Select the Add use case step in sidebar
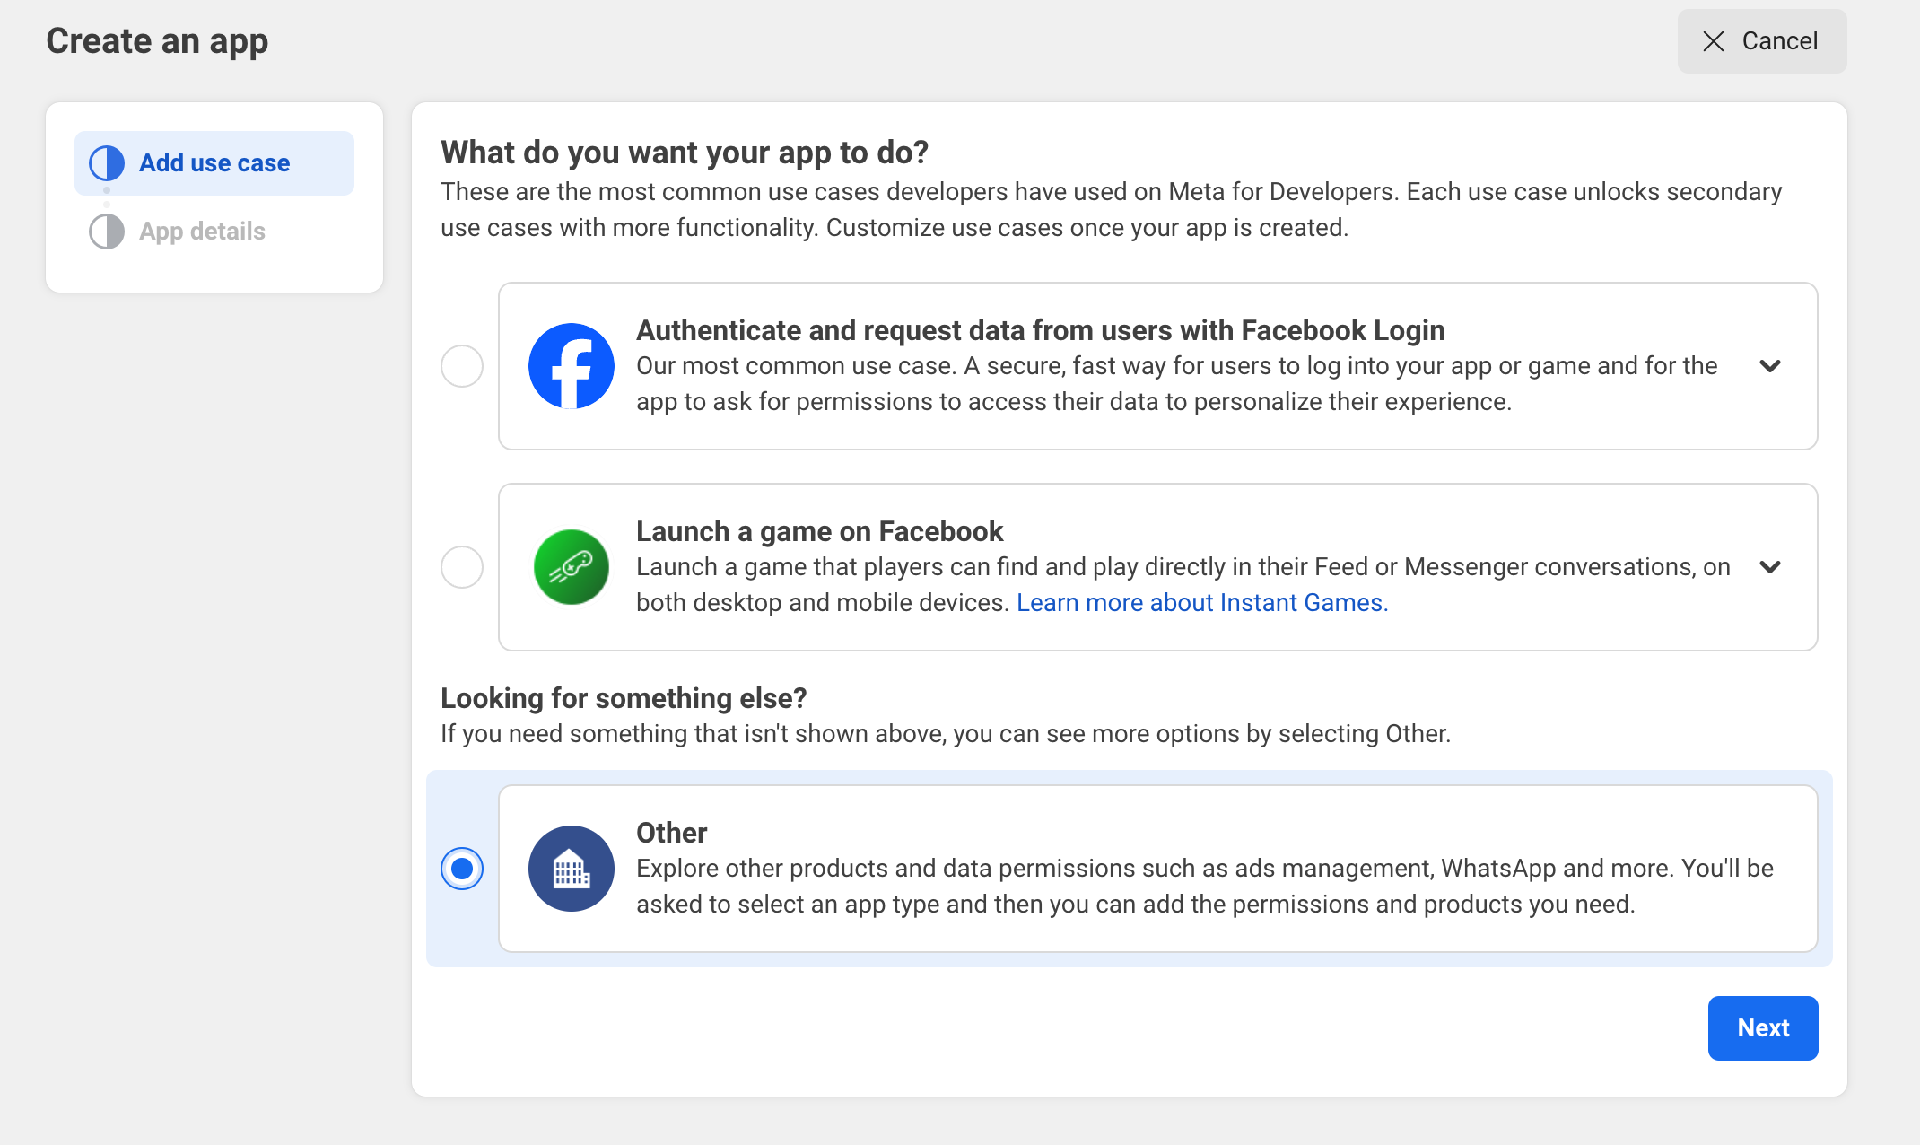 [214, 162]
